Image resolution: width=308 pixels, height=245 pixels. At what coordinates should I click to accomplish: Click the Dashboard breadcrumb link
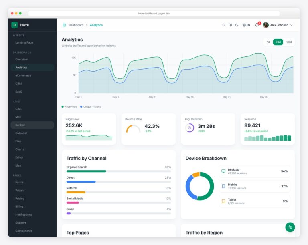tap(76, 25)
